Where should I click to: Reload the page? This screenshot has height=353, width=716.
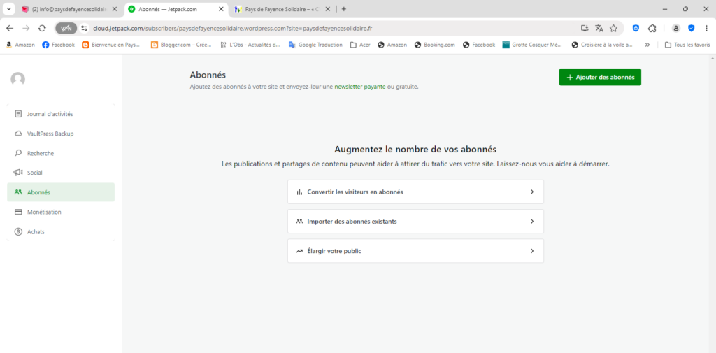click(42, 28)
